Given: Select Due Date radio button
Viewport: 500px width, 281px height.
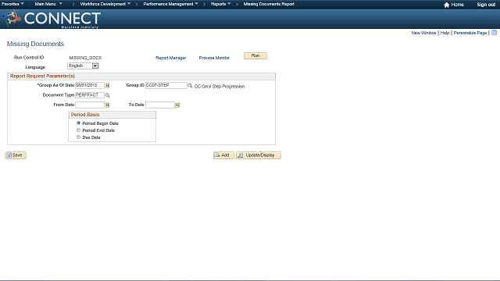Looking at the screenshot, I should [x=78, y=137].
